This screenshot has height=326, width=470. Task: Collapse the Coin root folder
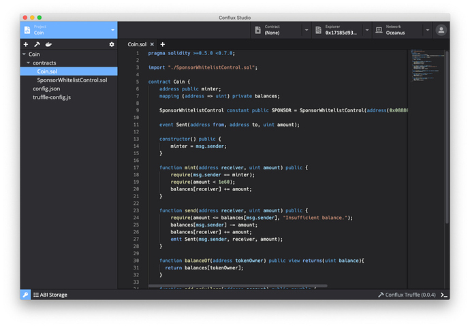(x=25, y=54)
